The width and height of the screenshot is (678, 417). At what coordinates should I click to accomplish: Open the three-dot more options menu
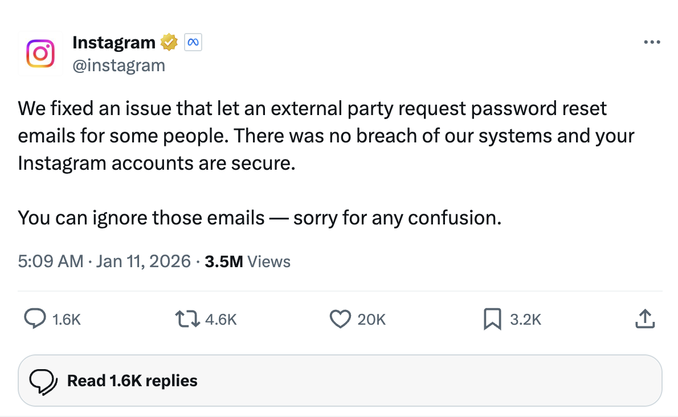tap(652, 42)
